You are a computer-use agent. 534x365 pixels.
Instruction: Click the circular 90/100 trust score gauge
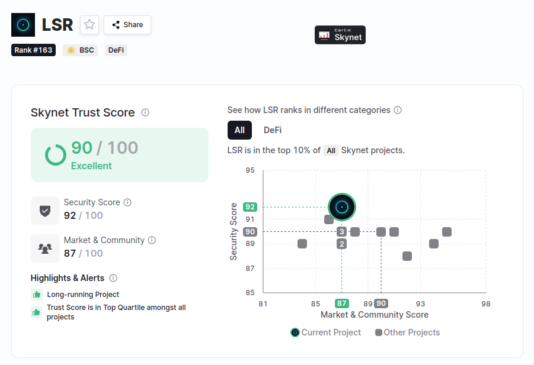(x=55, y=155)
